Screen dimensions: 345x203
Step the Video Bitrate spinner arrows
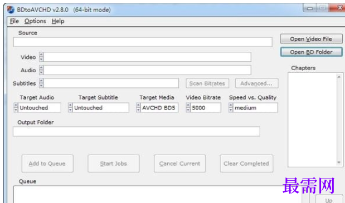click(x=188, y=107)
